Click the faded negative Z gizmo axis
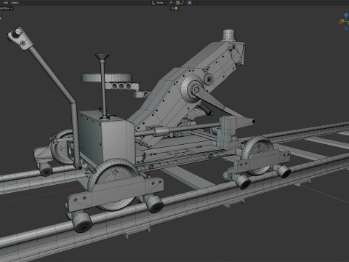The height and width of the screenshot is (262, 349). tap(346, 28)
